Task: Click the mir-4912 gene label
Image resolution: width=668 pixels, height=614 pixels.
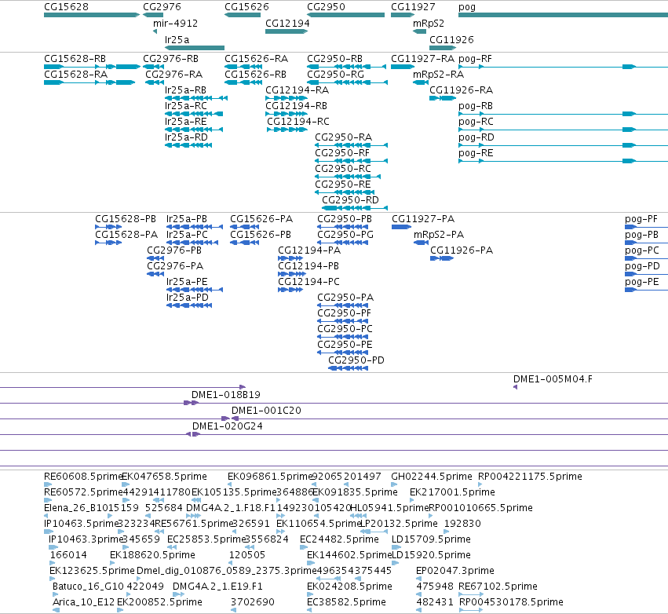Action: [176, 23]
